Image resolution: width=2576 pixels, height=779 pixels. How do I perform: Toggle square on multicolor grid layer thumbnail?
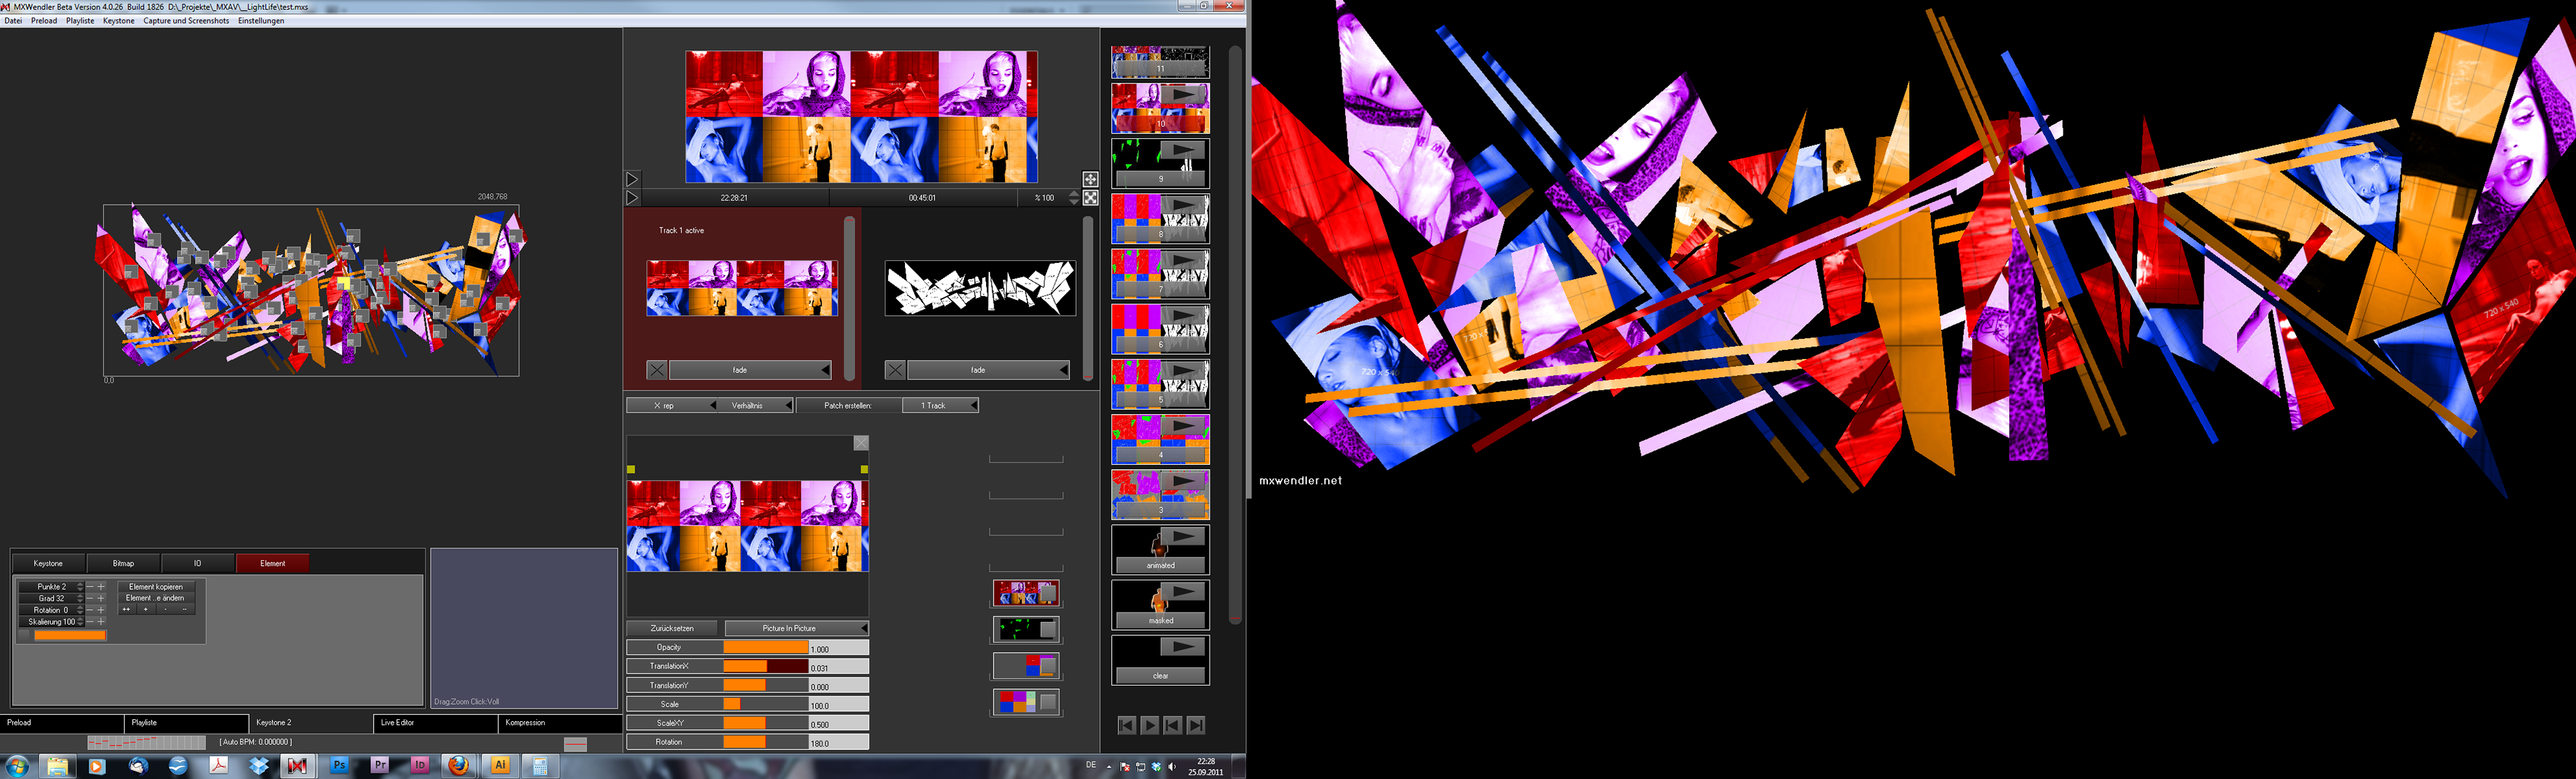click(x=1047, y=702)
